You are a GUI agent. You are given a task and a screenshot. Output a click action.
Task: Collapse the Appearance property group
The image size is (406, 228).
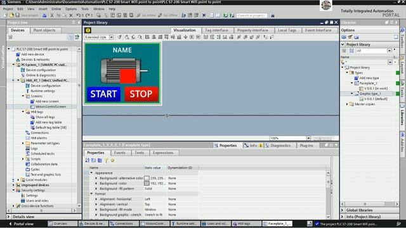pyautogui.click(x=91, y=173)
